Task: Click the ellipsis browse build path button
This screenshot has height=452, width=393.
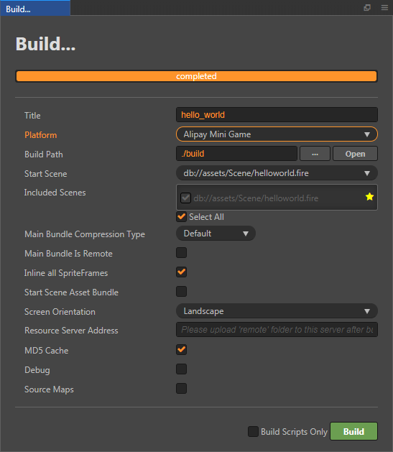Action: tap(315, 154)
